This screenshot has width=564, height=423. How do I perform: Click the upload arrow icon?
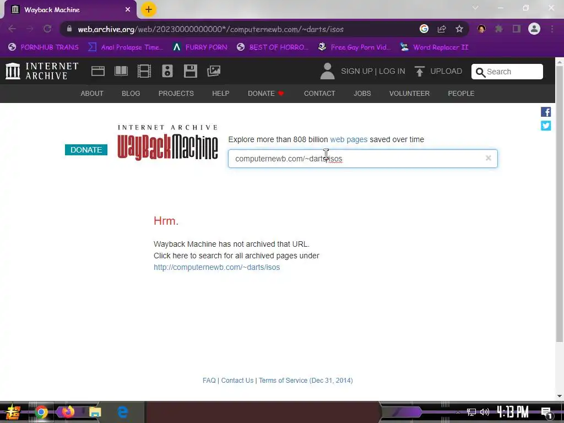419,71
